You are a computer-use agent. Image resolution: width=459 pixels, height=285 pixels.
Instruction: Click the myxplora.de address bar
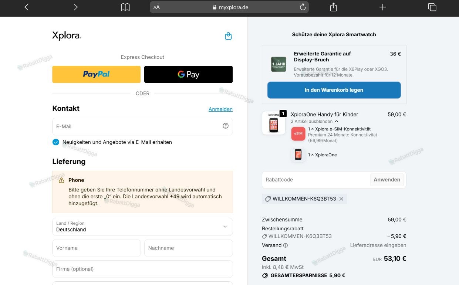coord(229,7)
